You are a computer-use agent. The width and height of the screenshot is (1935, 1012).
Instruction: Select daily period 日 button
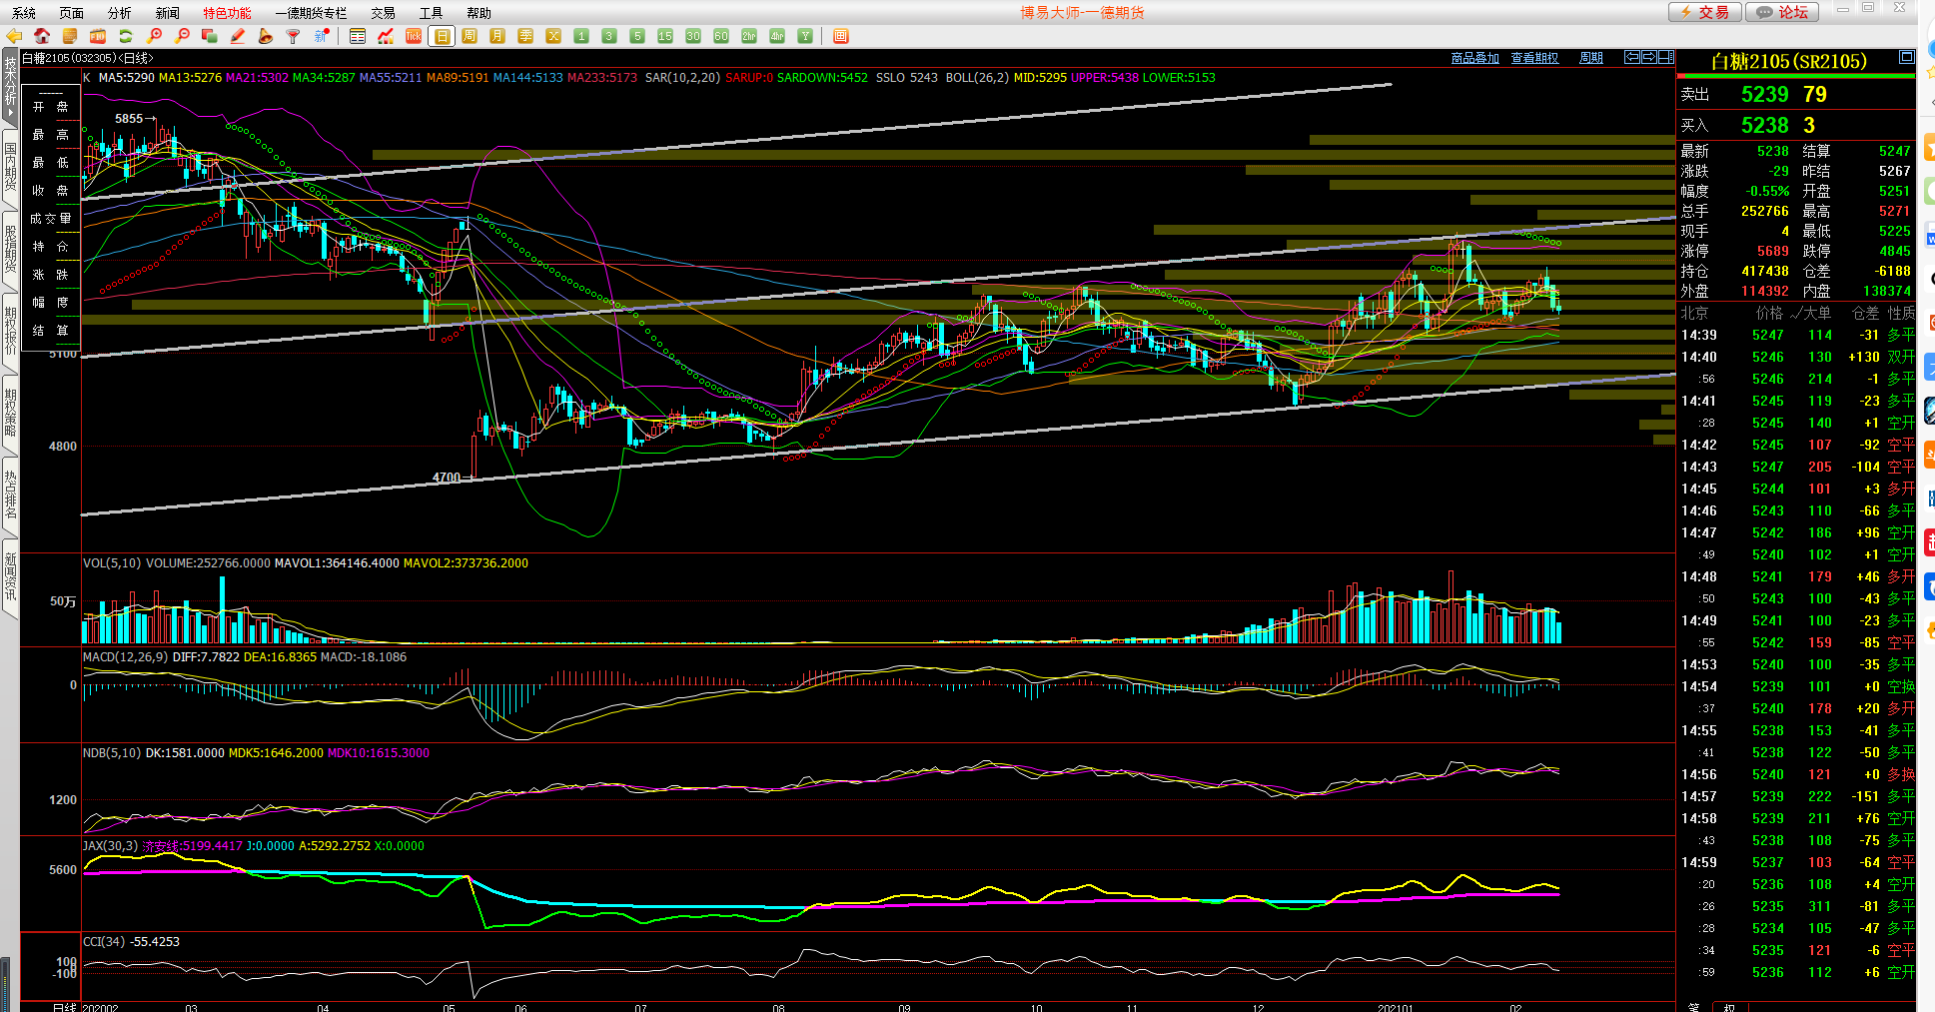tap(442, 36)
